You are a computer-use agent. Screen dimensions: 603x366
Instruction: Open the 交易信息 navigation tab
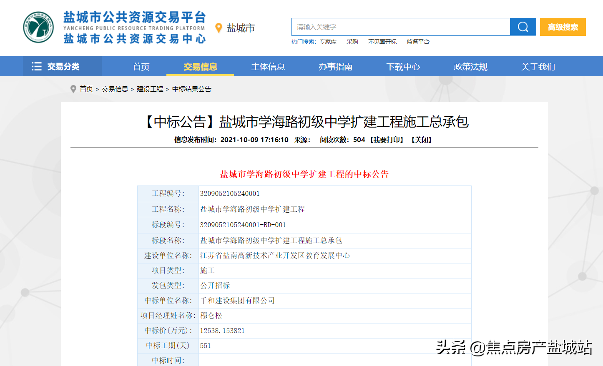pos(200,67)
